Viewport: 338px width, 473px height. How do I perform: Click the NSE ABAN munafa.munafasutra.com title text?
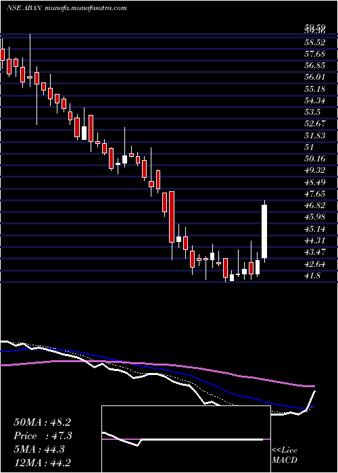coord(66,8)
